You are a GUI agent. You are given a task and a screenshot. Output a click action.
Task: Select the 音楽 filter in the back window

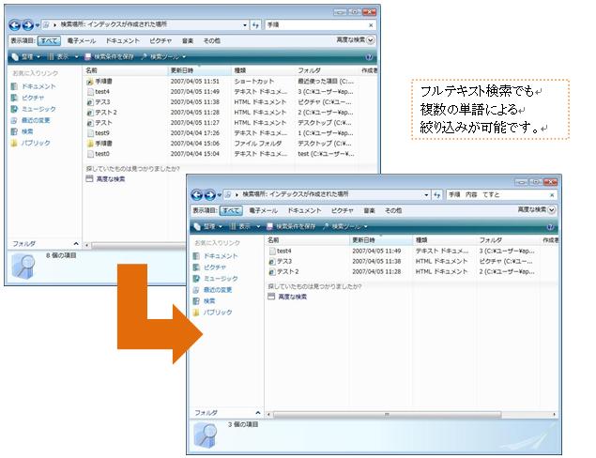point(188,41)
